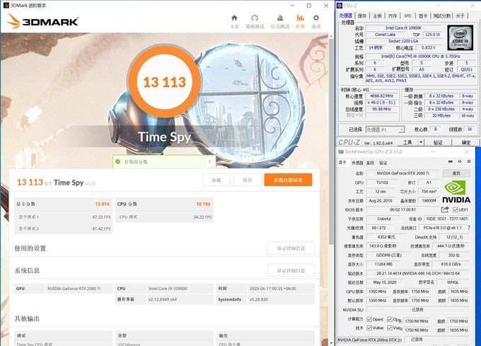Switch to GPU-Z 验证 tab
Screen dimensions: 481x346
point(383,163)
